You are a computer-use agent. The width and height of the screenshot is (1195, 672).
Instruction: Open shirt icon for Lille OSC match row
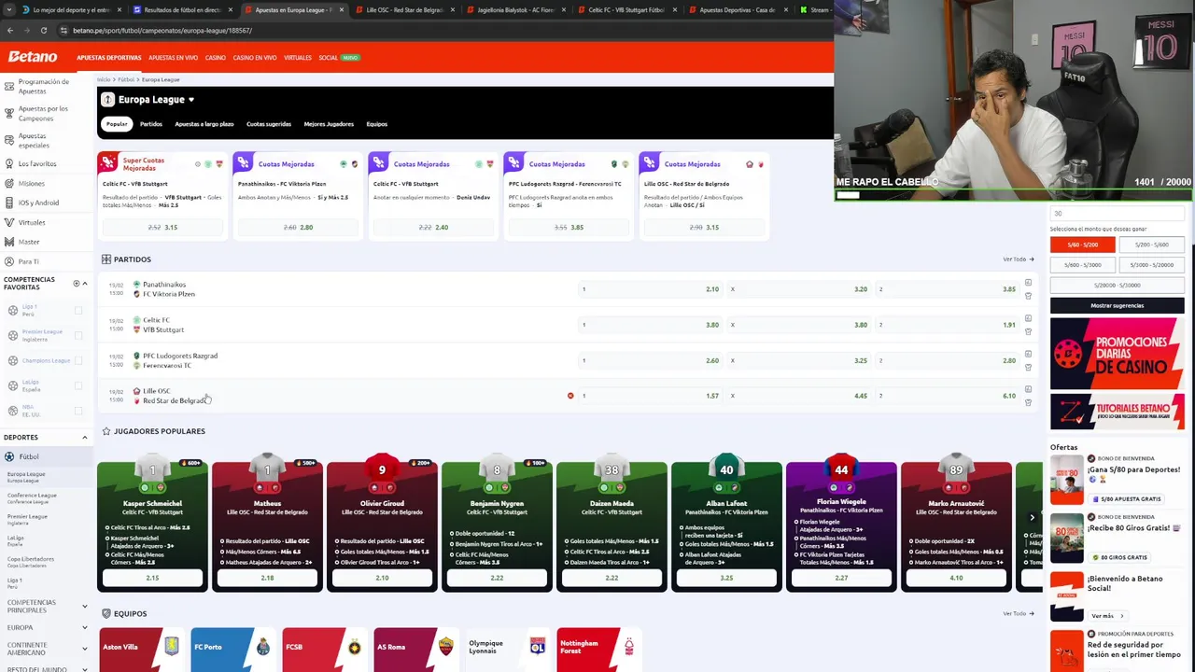coord(1028,402)
